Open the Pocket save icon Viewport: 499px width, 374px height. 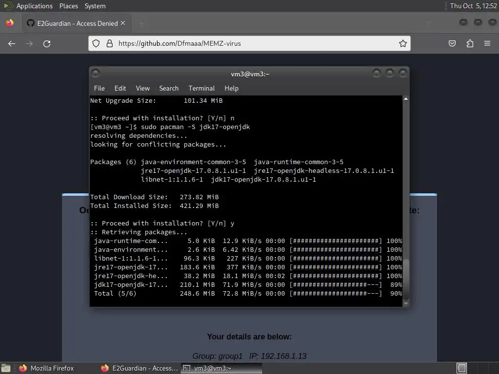click(452, 43)
